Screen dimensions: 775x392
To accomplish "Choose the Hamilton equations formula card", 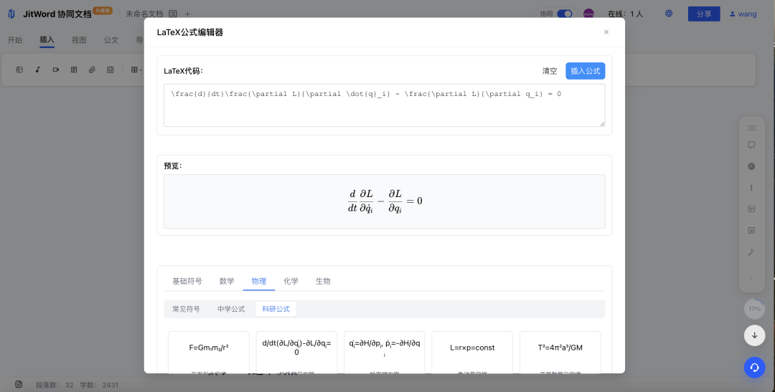I will pyautogui.click(x=385, y=352).
